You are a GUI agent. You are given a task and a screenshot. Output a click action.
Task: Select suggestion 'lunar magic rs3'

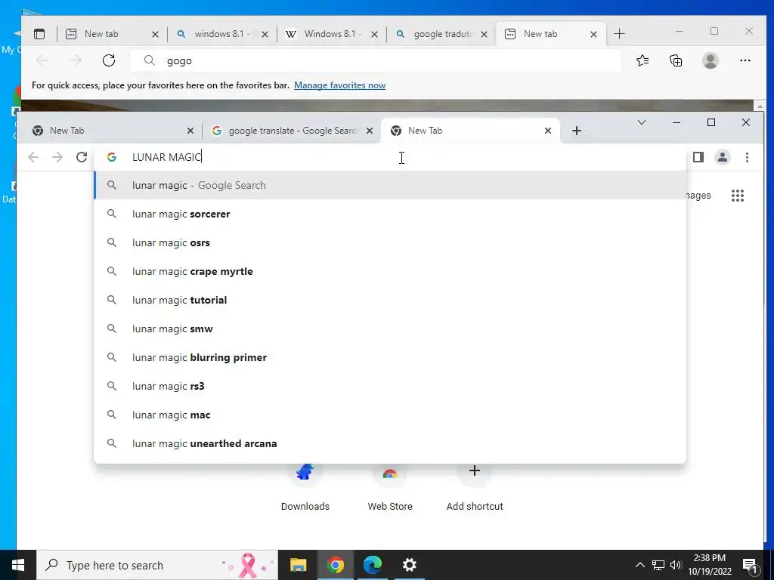390,386
